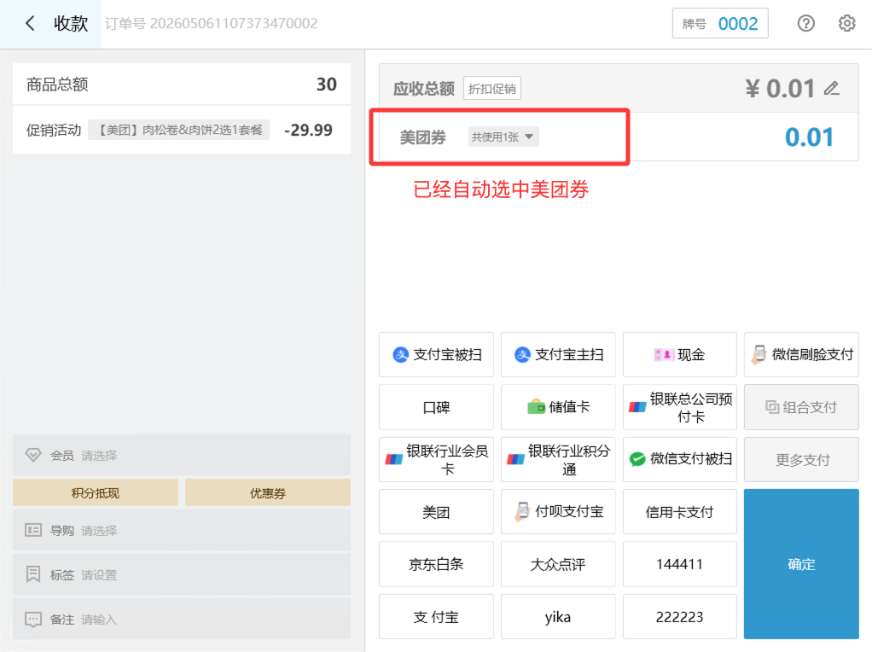The height and width of the screenshot is (652, 872).
Task: Choose 微信刷脸支付 payment
Action: 801,354
